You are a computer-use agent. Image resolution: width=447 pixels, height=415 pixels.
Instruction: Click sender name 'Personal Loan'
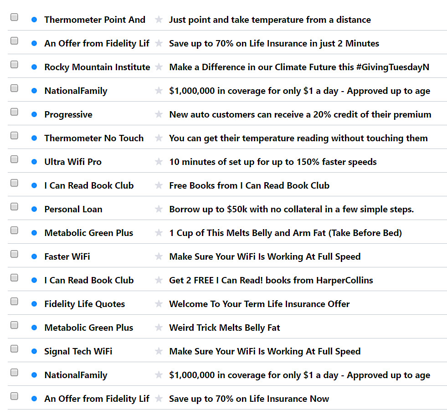73,209
